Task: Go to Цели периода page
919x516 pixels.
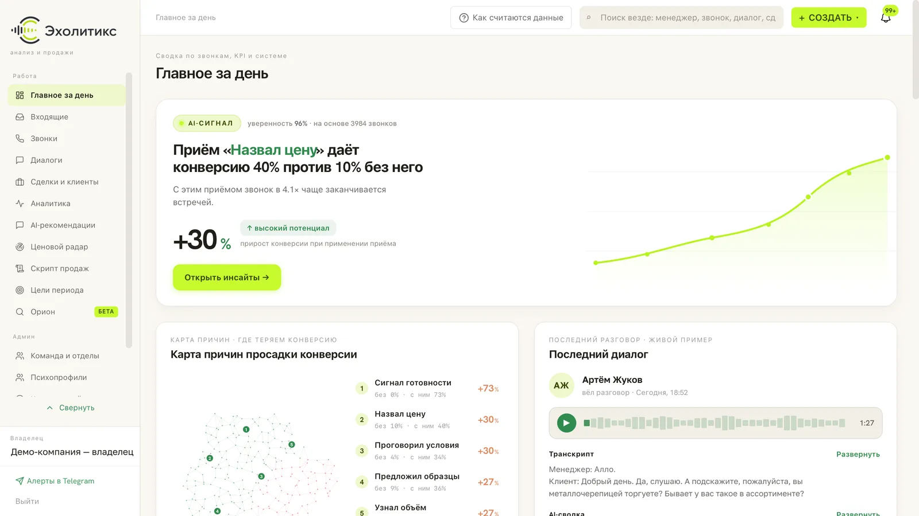Action: pos(67,290)
